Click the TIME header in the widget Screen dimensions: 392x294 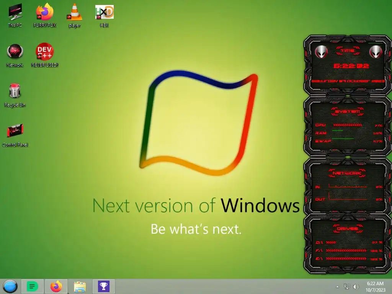click(348, 51)
